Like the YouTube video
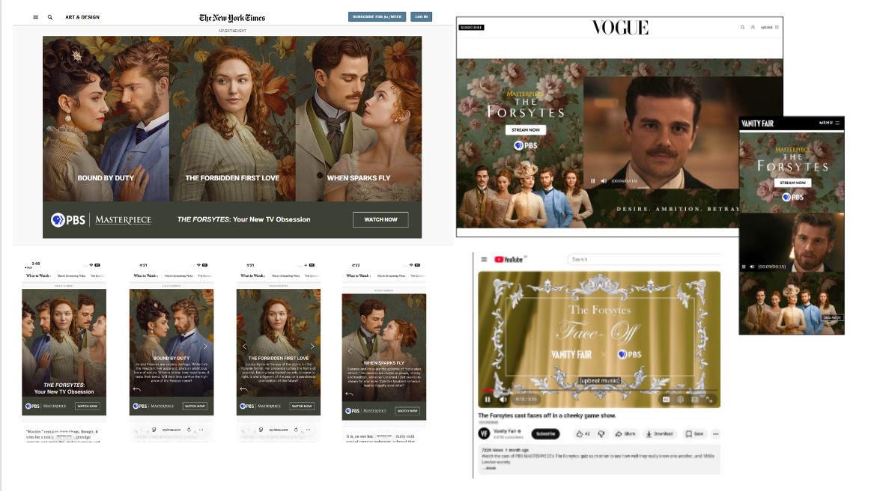This screenshot has width=886, height=491. point(583,434)
